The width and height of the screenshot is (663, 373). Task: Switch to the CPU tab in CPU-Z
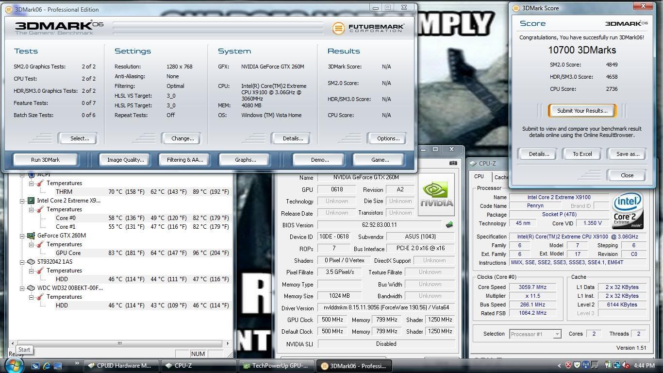(479, 177)
